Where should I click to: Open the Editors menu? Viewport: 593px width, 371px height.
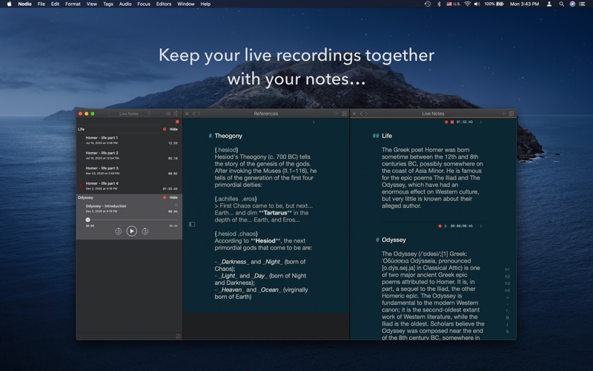164,4
